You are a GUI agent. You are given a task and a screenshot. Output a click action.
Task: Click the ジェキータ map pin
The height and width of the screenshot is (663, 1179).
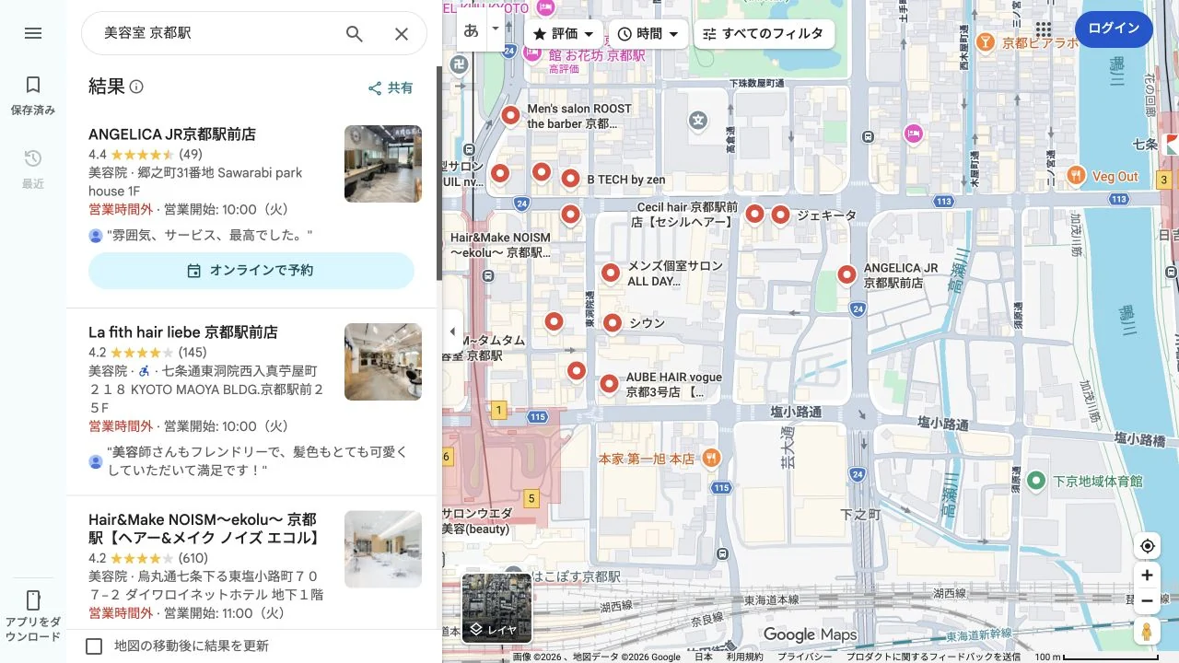click(780, 215)
